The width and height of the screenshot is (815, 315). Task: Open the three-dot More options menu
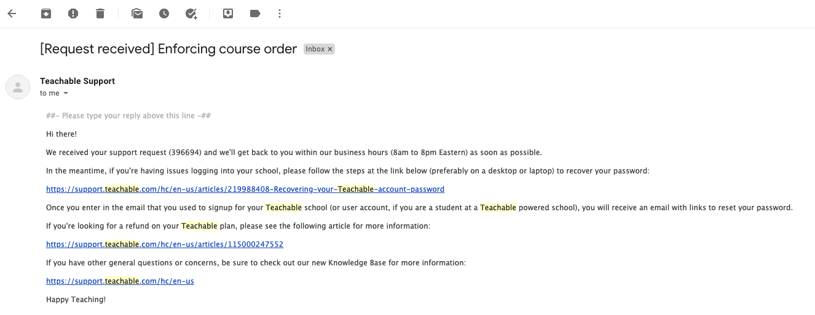tap(280, 13)
